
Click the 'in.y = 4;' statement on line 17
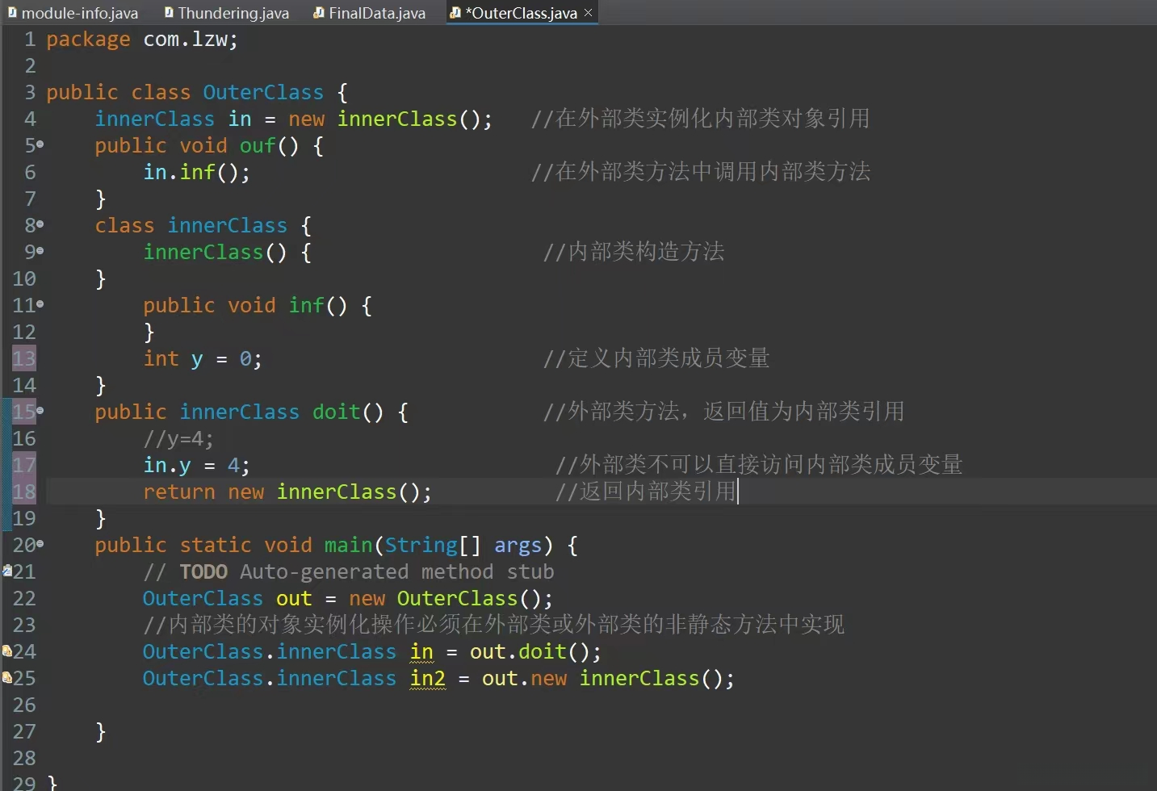(x=196, y=465)
